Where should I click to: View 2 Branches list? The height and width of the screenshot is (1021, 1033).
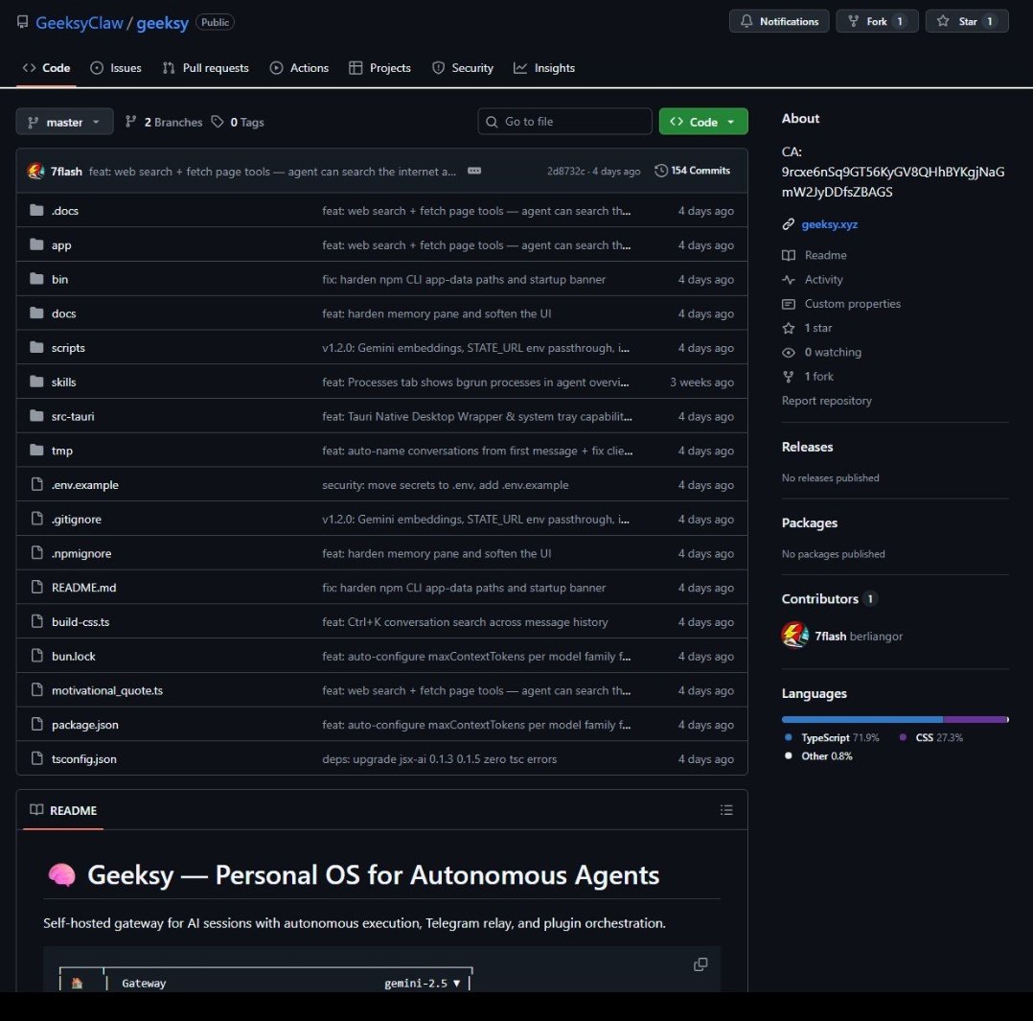pos(164,122)
